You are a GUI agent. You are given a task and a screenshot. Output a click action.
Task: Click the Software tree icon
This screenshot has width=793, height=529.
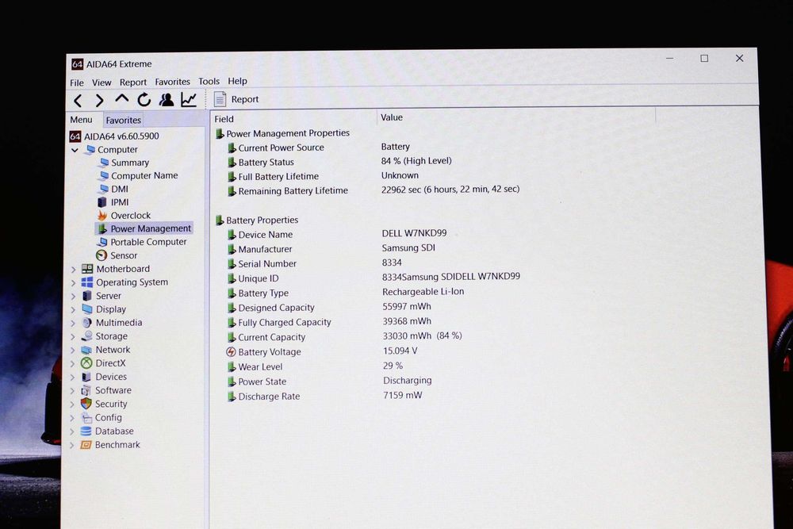point(86,390)
